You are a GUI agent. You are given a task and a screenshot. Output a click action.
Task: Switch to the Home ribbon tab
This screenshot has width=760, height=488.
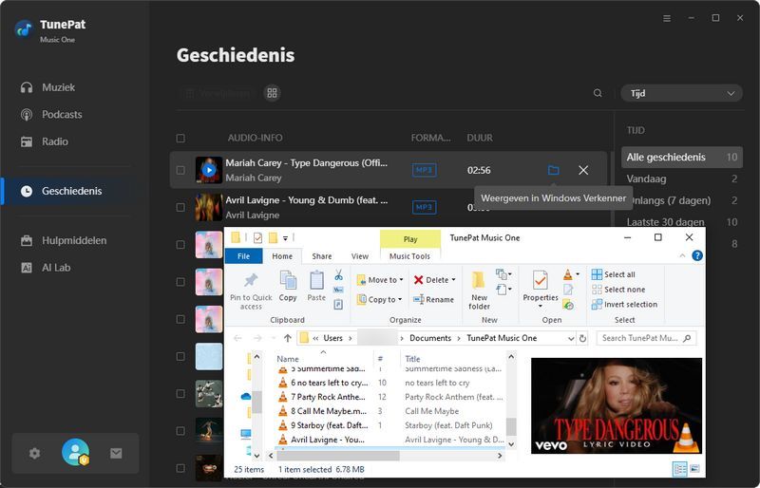[282, 256]
